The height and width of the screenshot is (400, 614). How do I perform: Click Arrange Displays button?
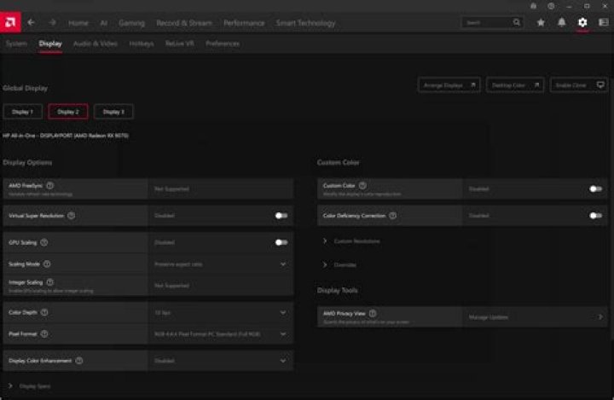point(449,85)
